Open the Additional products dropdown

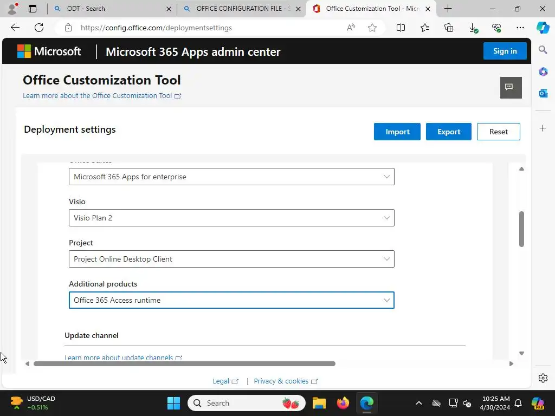(231, 300)
